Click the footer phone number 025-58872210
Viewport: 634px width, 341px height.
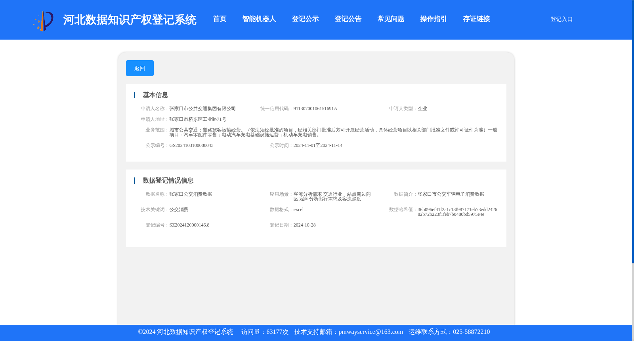click(x=471, y=332)
